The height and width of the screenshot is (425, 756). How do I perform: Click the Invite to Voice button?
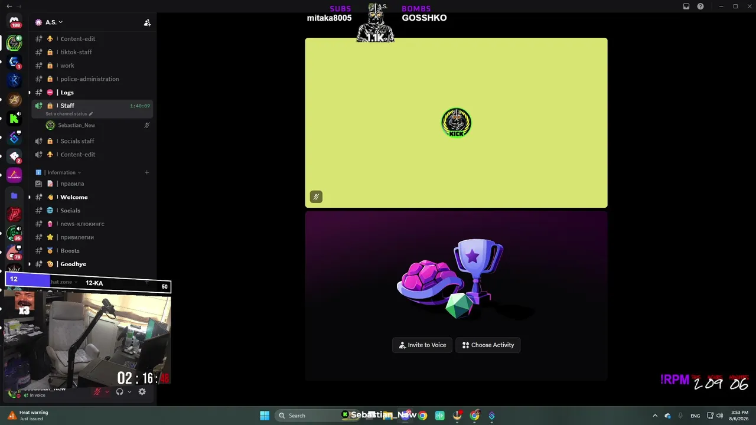coord(422,345)
